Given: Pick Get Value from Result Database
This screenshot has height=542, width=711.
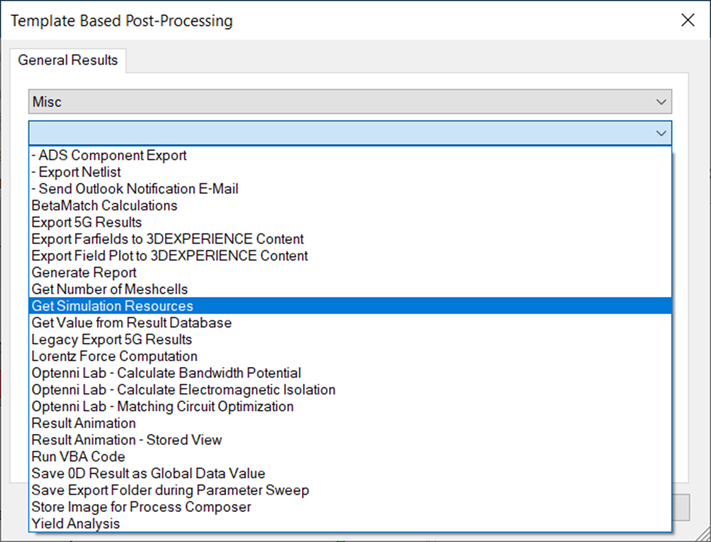Looking at the screenshot, I should pos(350,322).
